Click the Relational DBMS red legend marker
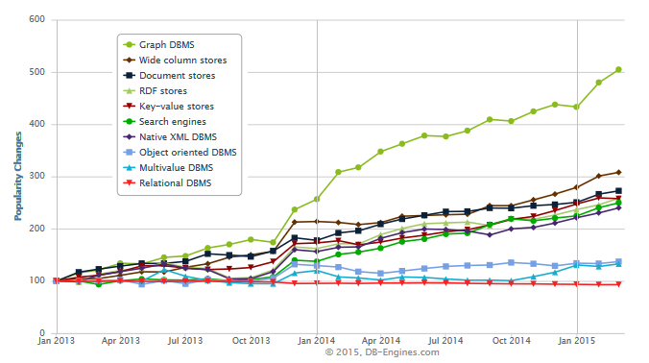Viewport: 649px width, 363px height. 130,183
